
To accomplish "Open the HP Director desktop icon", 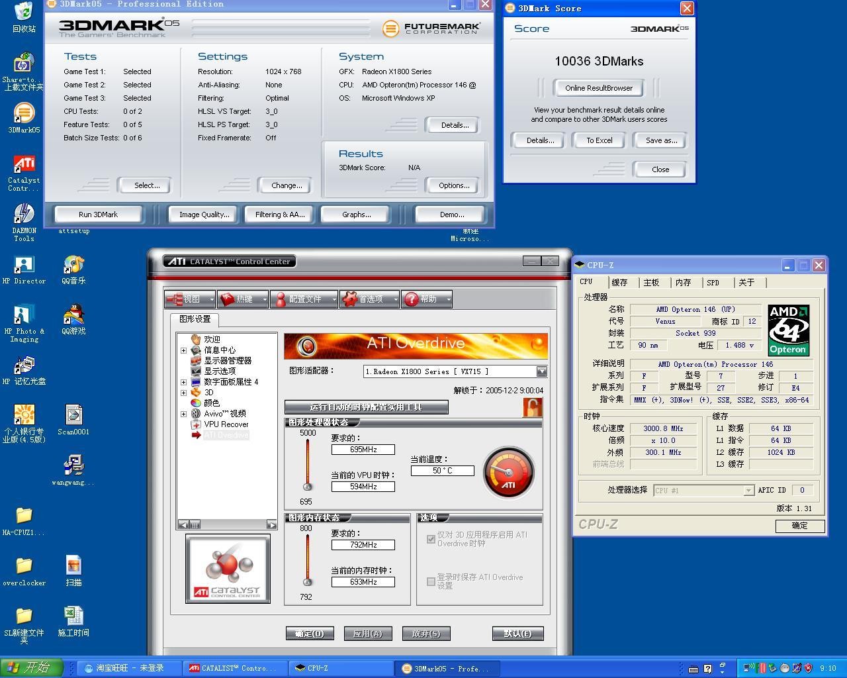I will (x=24, y=265).
